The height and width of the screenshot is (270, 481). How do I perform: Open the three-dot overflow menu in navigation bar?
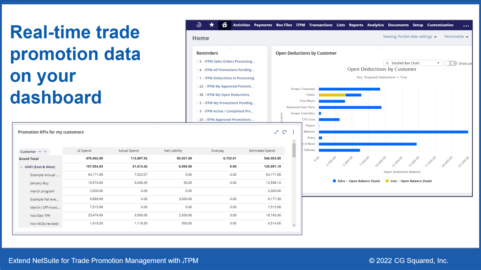[466, 26]
